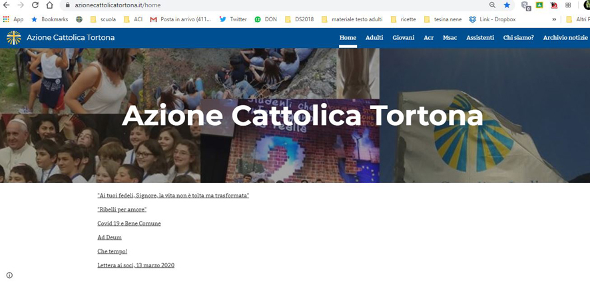Expand the ricette bookmark folder
Screen dimensions: 590x282
coord(403,19)
